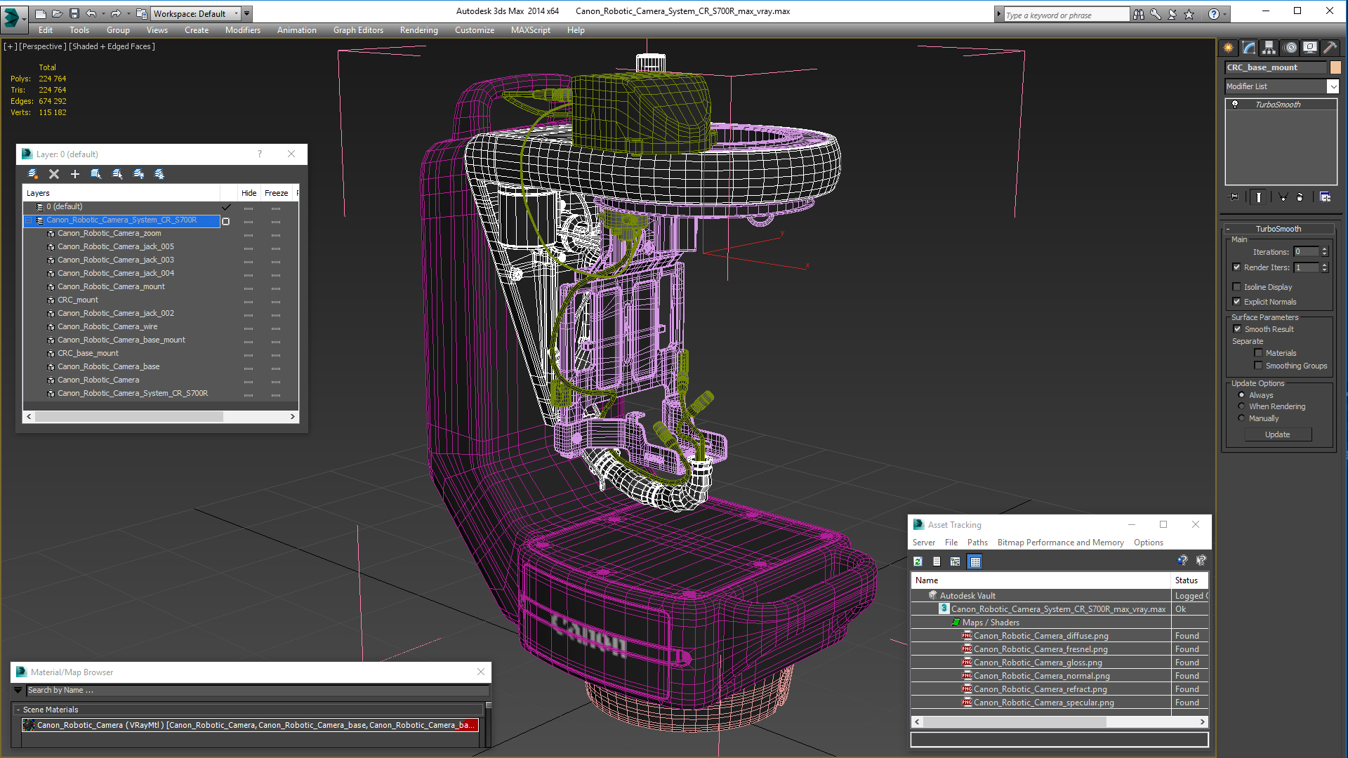1348x758 pixels.
Task: Create new layer in Layer dialog
Action: pyautogui.click(x=32, y=174)
